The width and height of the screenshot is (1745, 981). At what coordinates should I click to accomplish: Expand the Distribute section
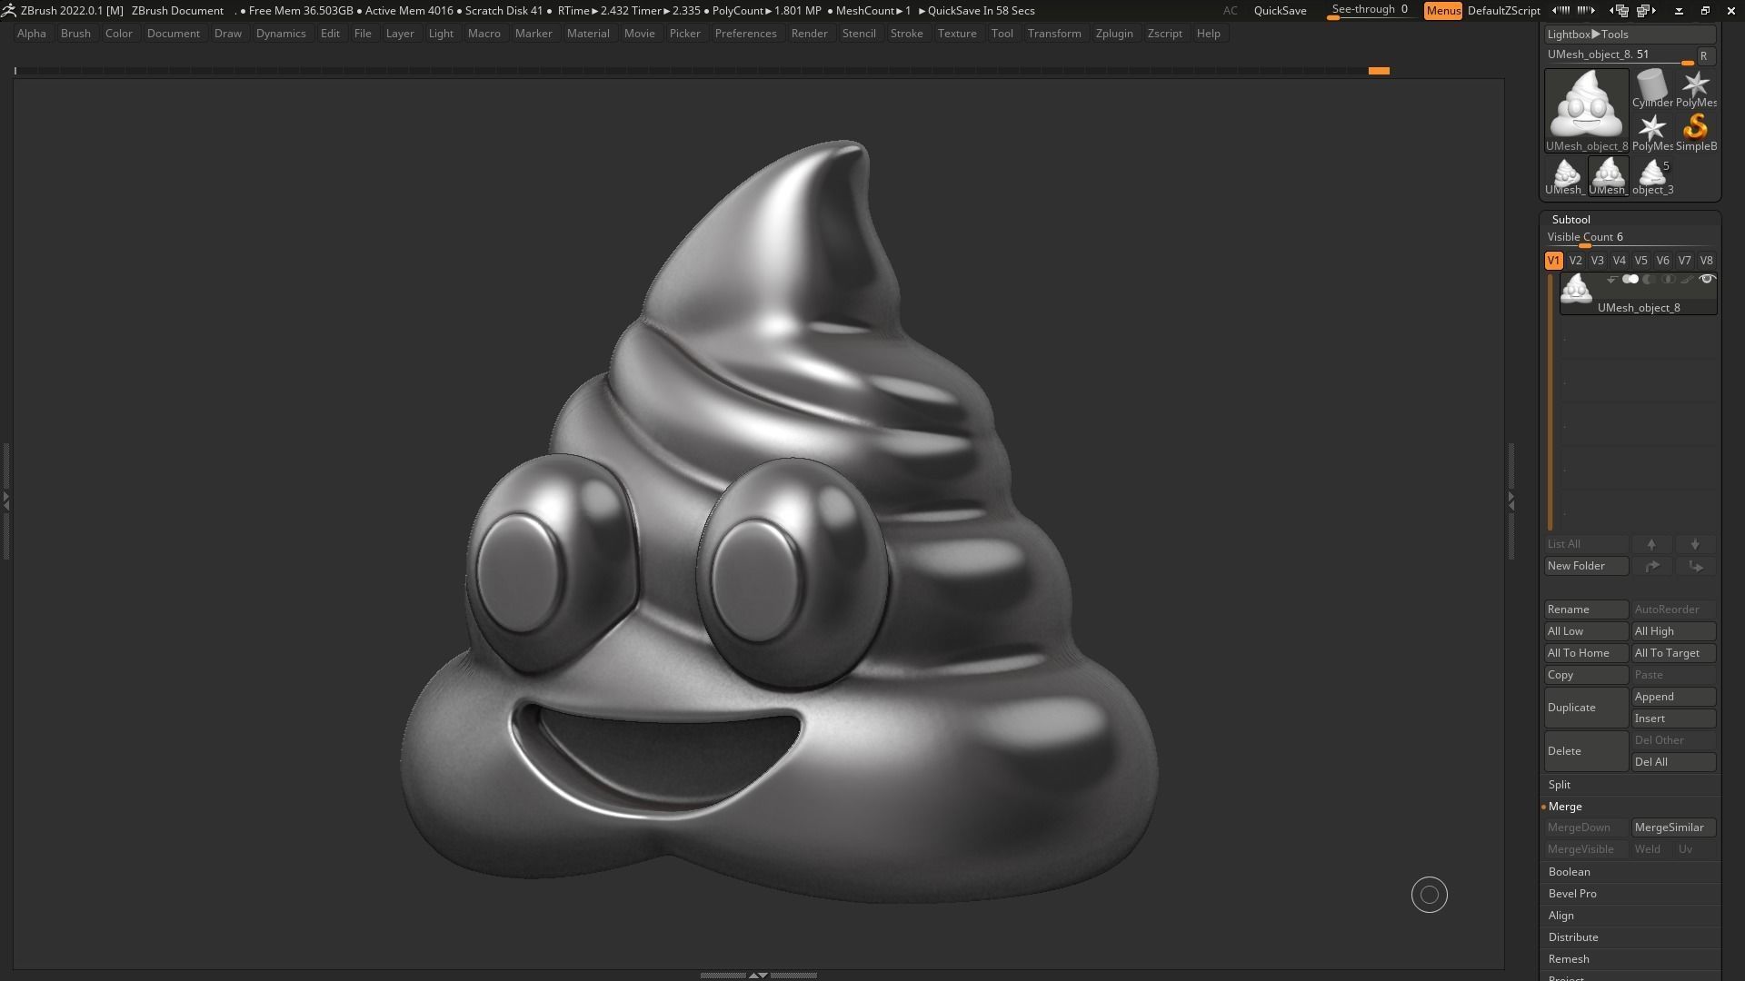(x=1572, y=937)
